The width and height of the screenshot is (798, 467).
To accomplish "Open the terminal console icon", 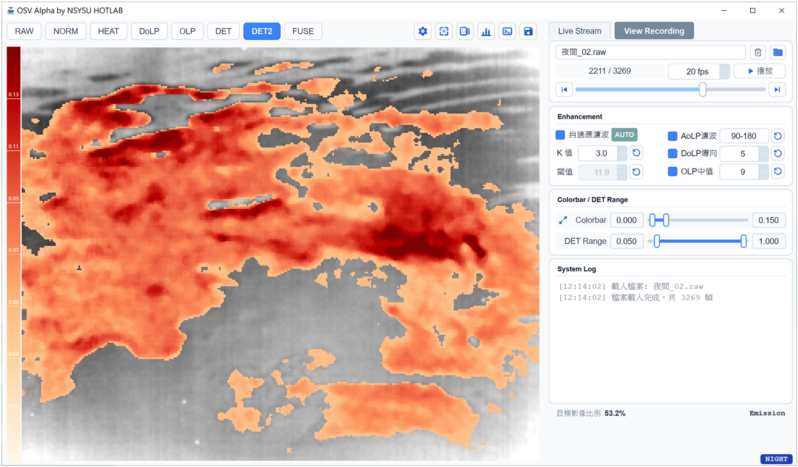I will (507, 32).
